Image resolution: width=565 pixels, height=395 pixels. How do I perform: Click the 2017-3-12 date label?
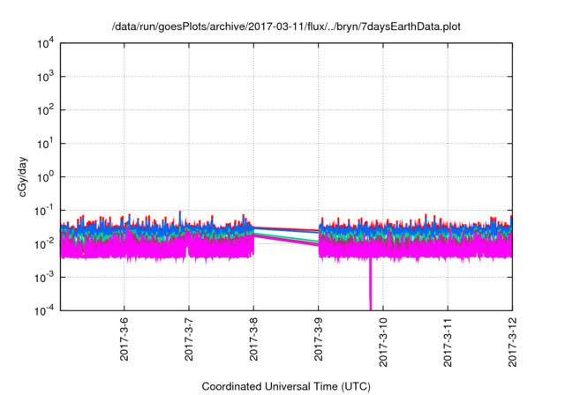tap(512, 342)
